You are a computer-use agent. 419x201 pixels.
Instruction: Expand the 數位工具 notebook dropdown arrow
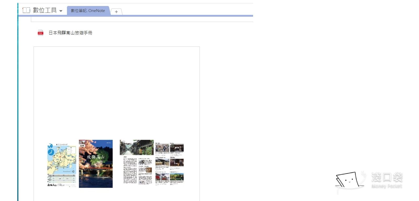click(x=61, y=11)
